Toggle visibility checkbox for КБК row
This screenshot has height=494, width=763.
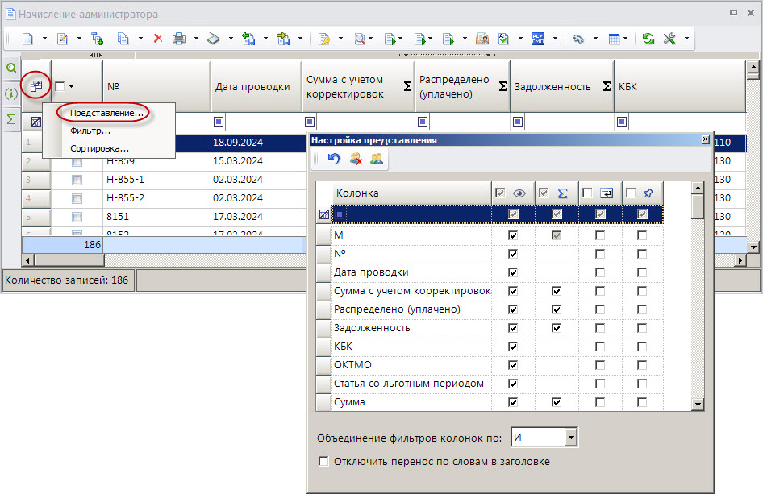click(513, 347)
